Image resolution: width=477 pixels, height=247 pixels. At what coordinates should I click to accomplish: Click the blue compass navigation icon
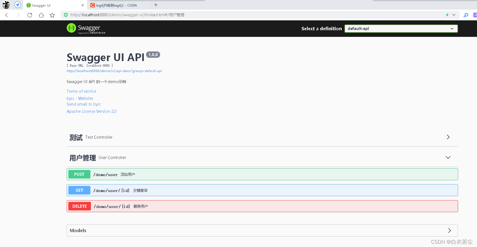click(18, 5)
